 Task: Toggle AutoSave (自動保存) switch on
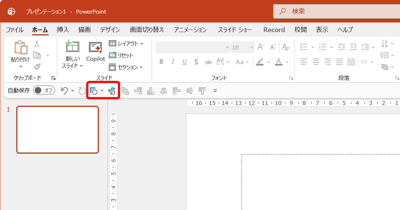44,90
